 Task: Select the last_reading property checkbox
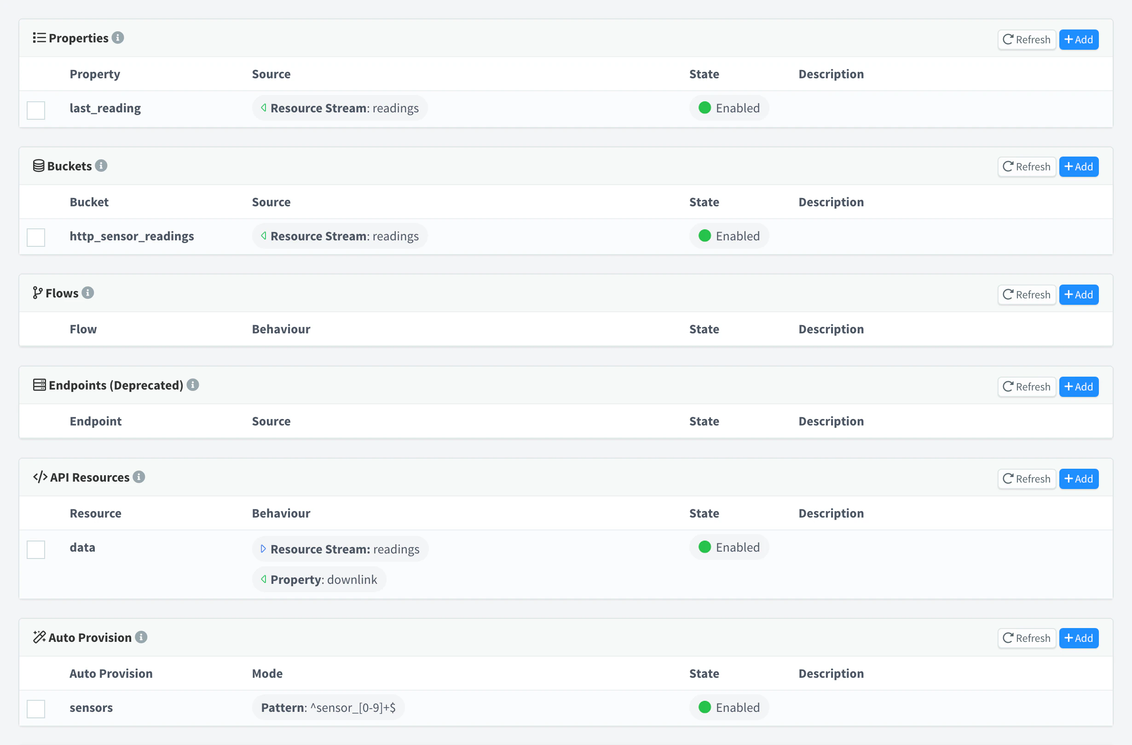pyautogui.click(x=36, y=111)
